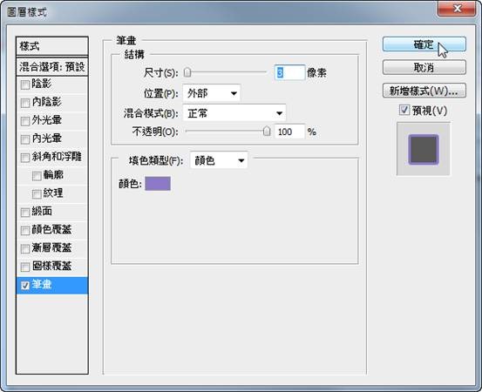The height and width of the screenshot is (392, 482).
Task: Open 新增樣式(W)... dialog
Action: pos(424,91)
